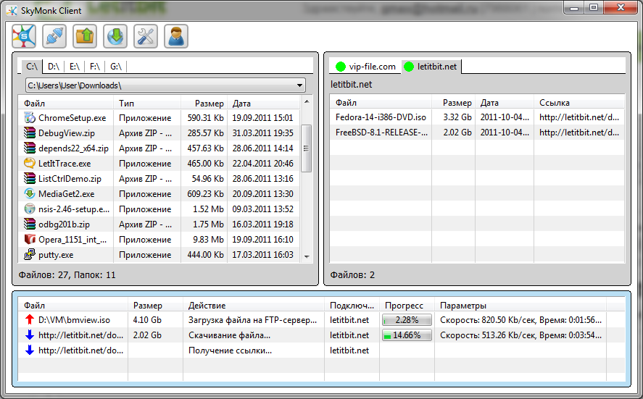Click the Скачивание файла action text

click(x=229, y=335)
